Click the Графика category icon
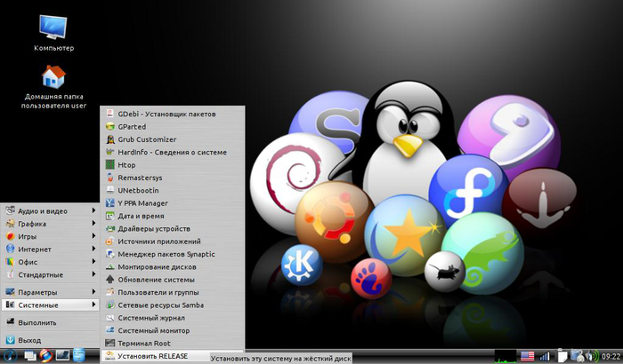The image size is (623, 364). pos(10,223)
